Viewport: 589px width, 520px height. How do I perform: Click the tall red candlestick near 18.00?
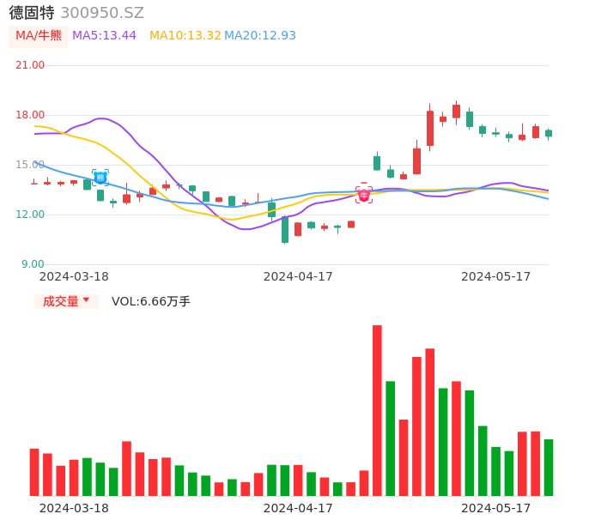(x=430, y=128)
